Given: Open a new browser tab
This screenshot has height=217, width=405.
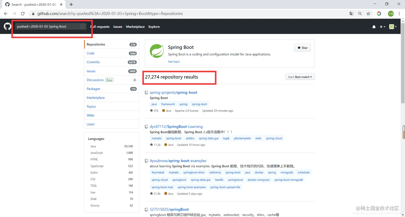Looking at the screenshot, I should (x=71, y=4).
